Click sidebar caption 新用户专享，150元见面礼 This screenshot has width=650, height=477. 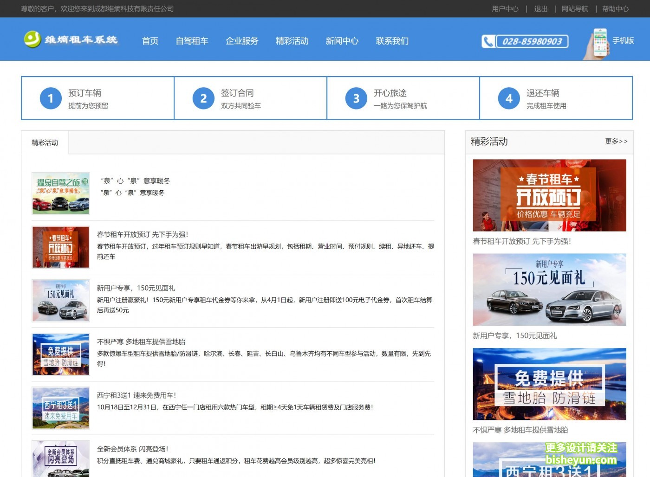[x=515, y=335]
